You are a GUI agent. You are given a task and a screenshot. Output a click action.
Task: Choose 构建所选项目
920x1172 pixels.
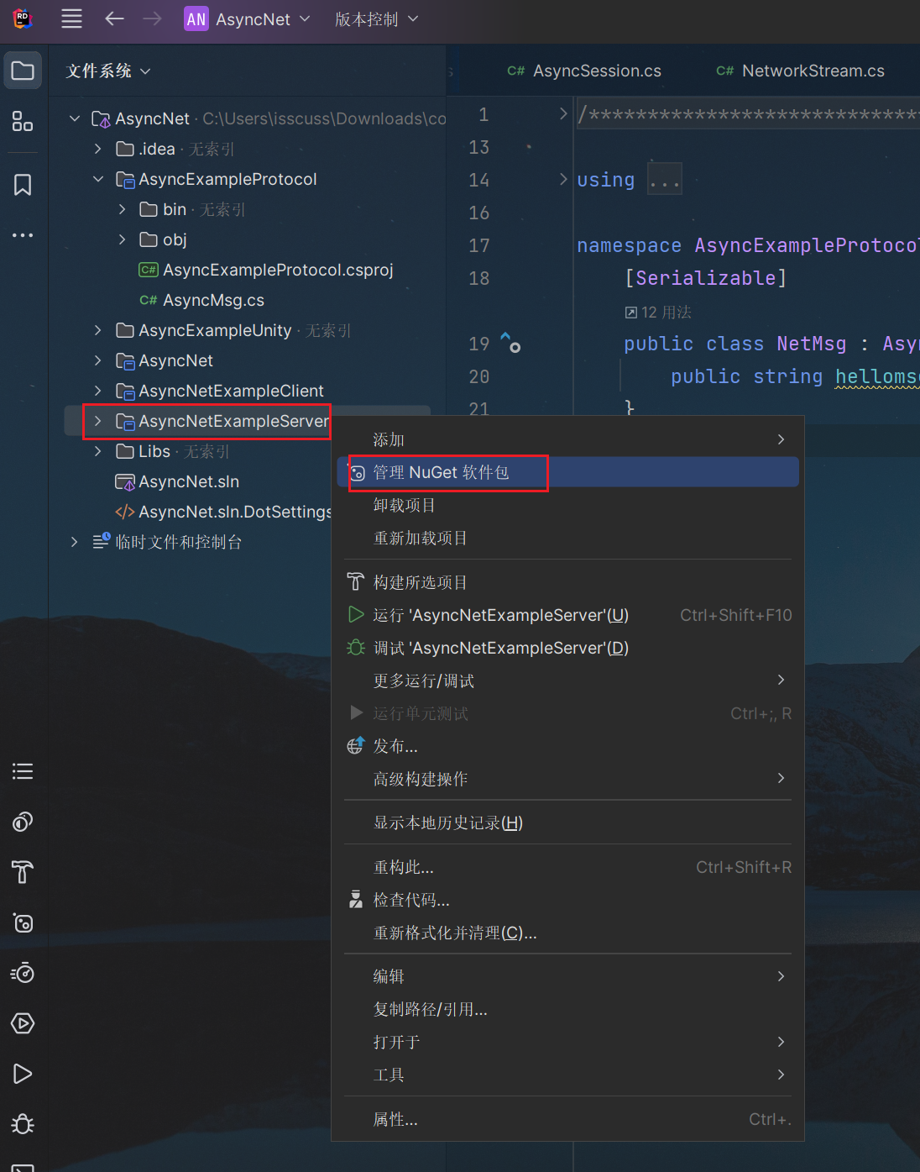tap(568, 582)
